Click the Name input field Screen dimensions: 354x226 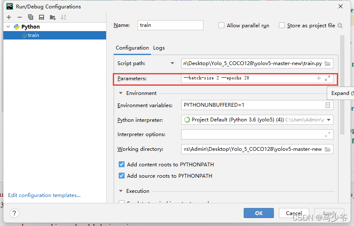click(x=170, y=25)
